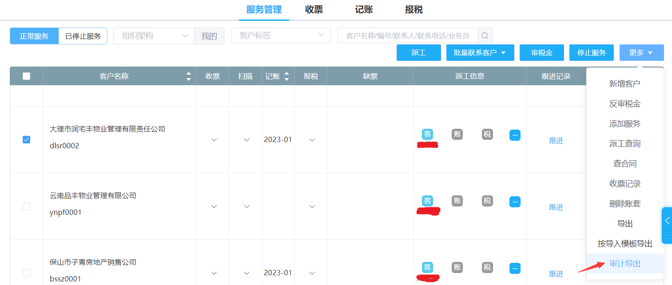Screen dimensions: 672x285
Task: Toggle the select-all checkbox in table header
Action: [26, 76]
